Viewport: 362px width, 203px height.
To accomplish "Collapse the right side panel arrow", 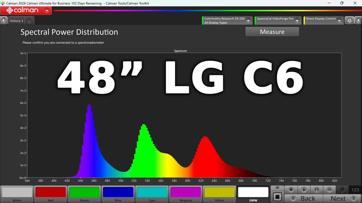I will (358, 20).
